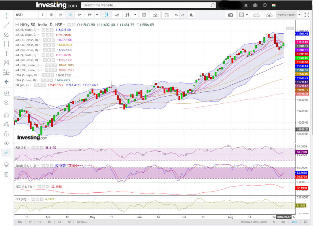Toggle stay in drawing mode pencil-lock

[6, 124]
